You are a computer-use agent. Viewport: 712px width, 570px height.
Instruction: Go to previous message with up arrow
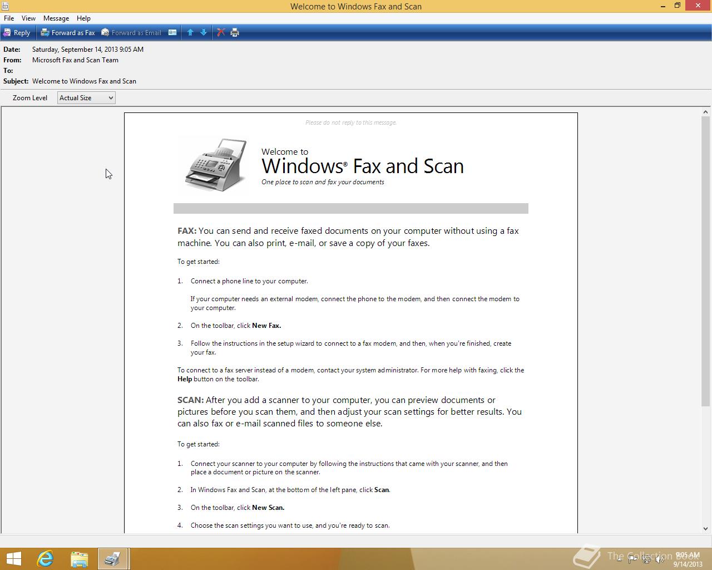point(190,33)
